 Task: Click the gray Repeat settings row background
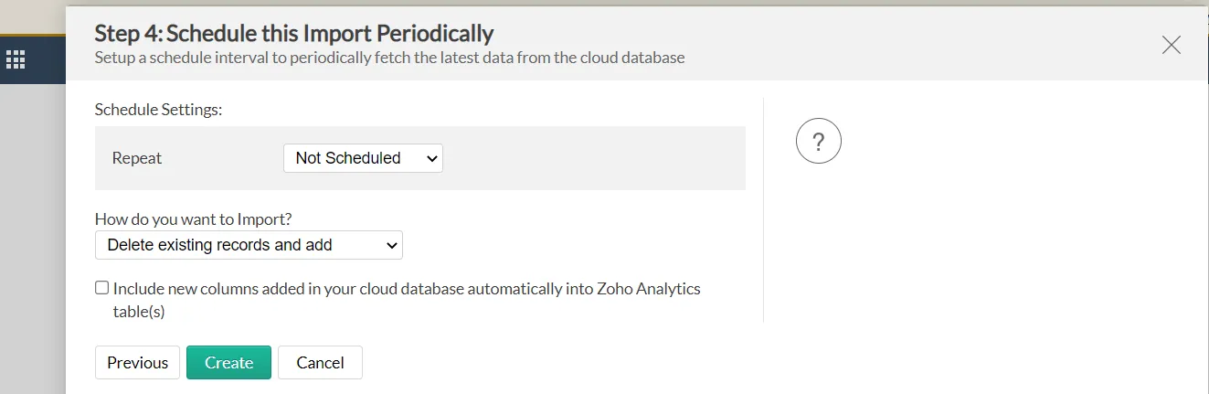(594, 158)
